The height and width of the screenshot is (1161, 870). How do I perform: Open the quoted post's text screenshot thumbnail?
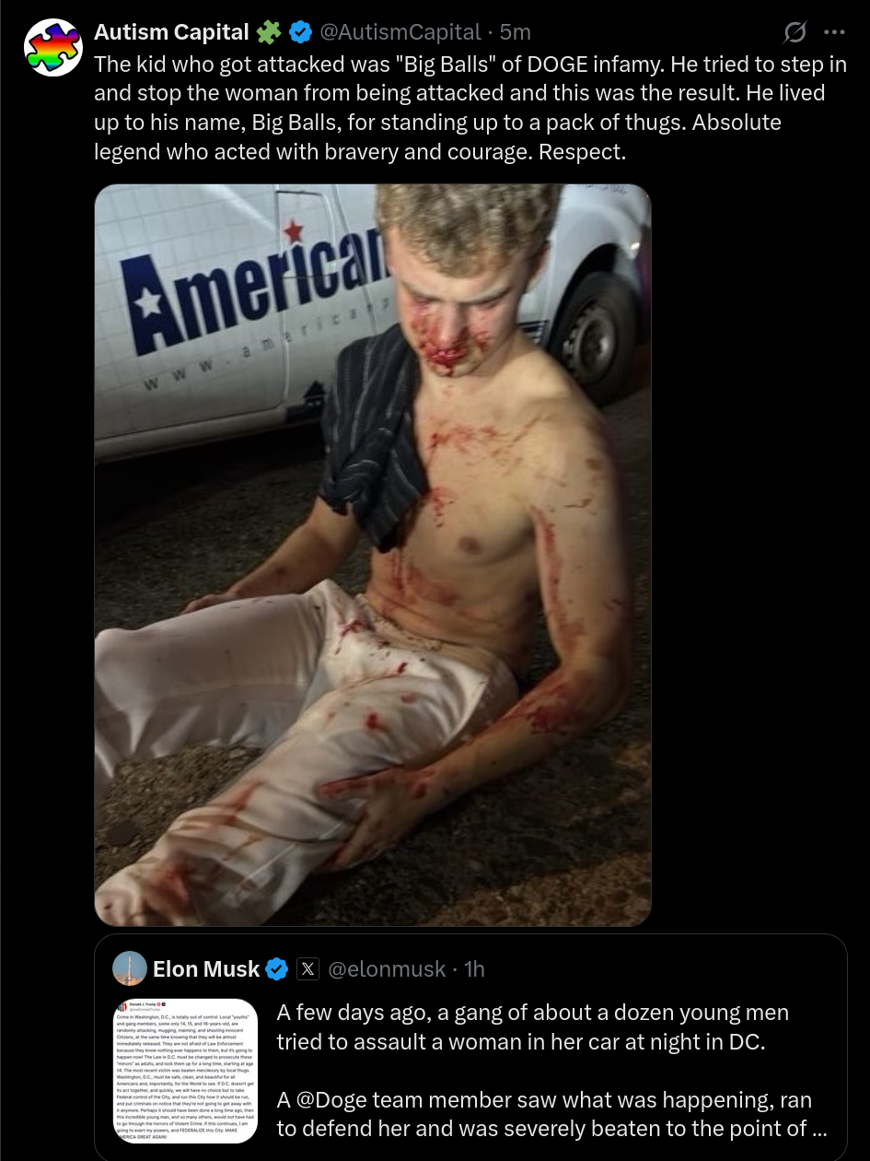click(185, 1071)
